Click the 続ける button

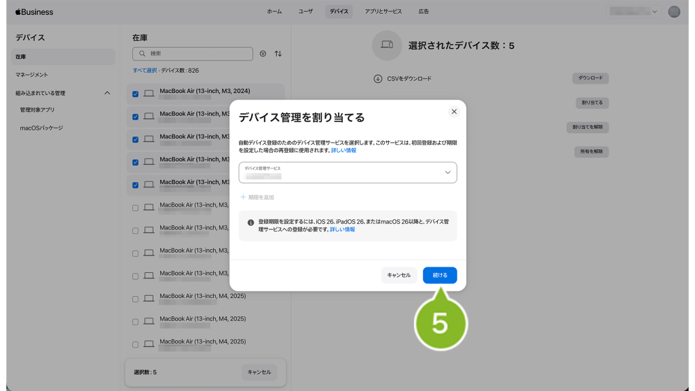click(439, 275)
